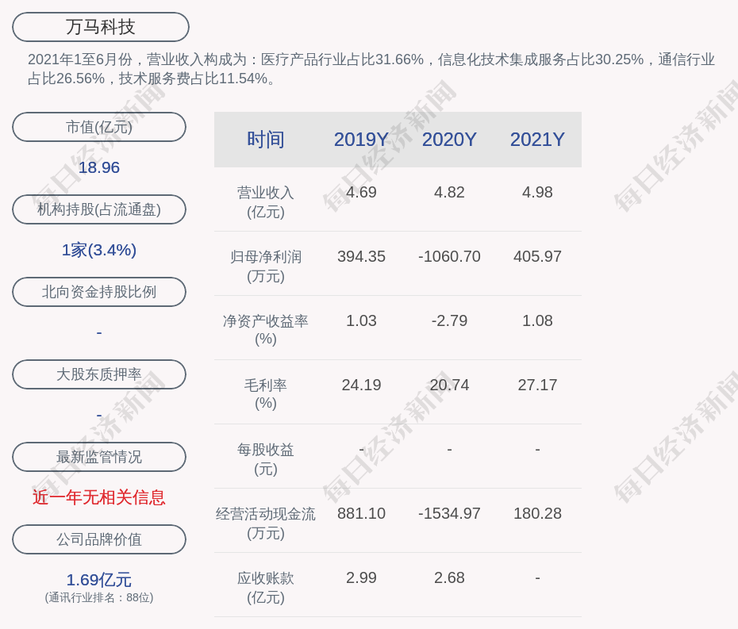Click the gross margin value 24.19
The width and height of the screenshot is (738, 629).
[x=361, y=385]
